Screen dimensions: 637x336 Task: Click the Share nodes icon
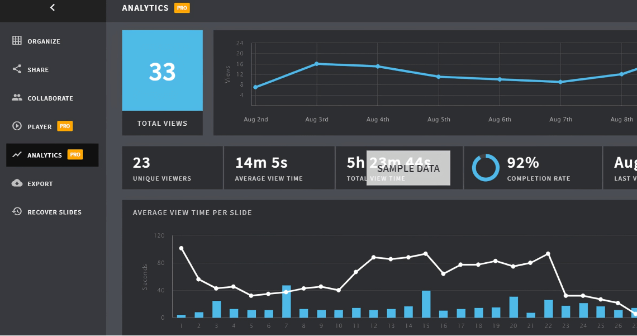tap(17, 69)
